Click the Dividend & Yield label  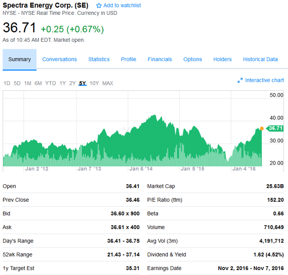coord(166,255)
